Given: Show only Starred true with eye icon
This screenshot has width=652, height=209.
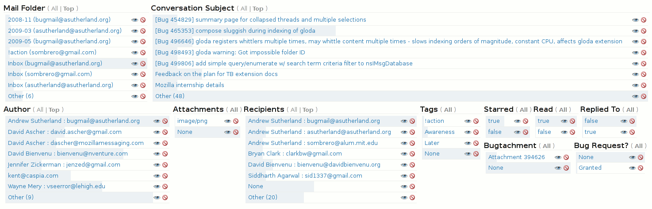Looking at the screenshot, I should point(517,121).
